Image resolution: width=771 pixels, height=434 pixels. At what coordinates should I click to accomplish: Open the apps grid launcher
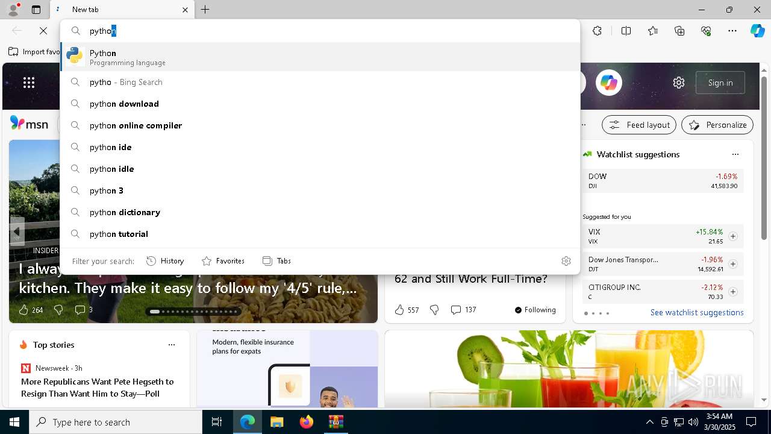click(29, 83)
